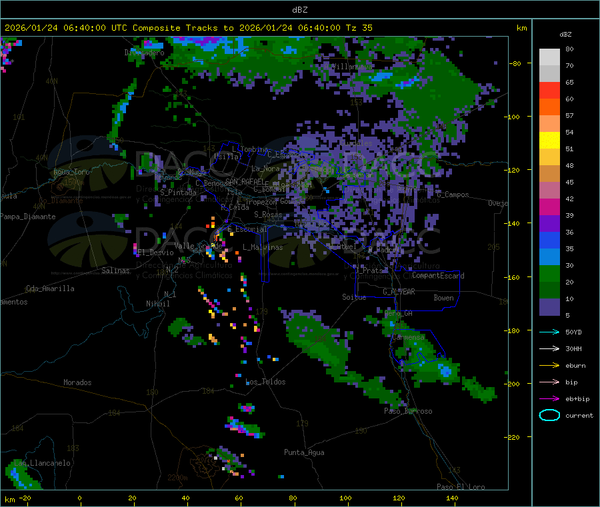Click the '-200' tick on right axis
Image resolution: width=600 pixels, height=507 pixels.
(512, 384)
